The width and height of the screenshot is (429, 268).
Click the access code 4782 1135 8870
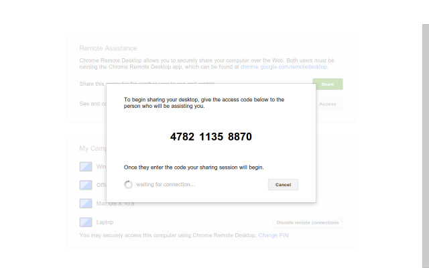click(211, 137)
